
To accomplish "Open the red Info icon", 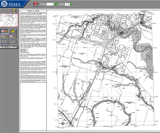I will coord(35,4).
